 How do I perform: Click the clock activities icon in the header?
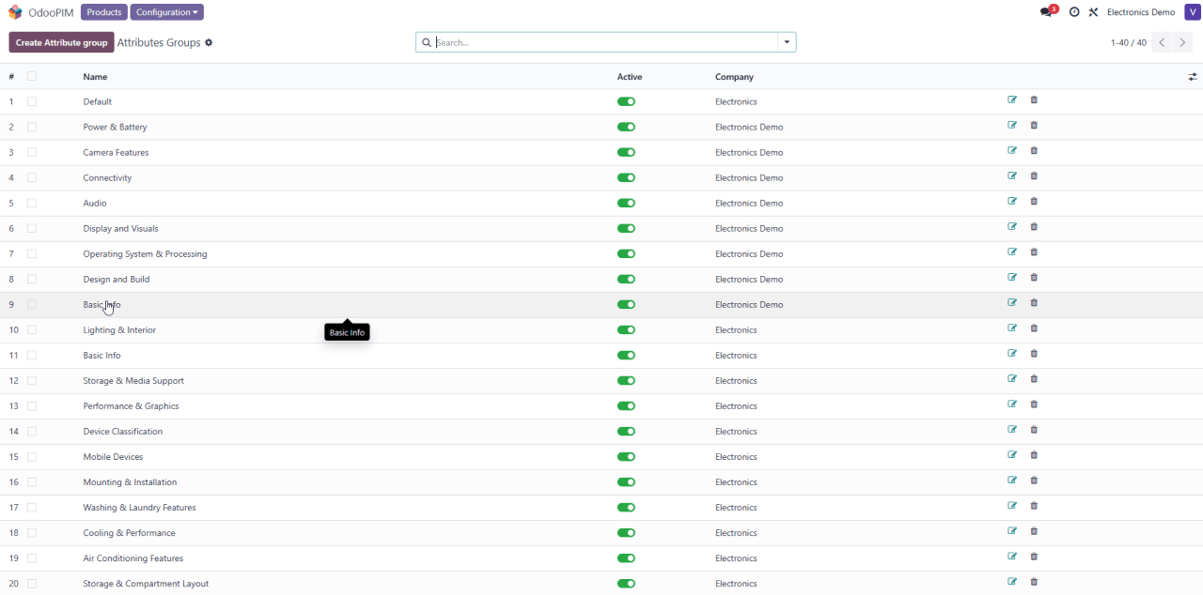[1074, 12]
